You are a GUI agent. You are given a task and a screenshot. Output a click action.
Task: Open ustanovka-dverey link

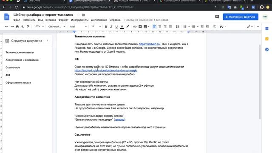tap(106, 71)
